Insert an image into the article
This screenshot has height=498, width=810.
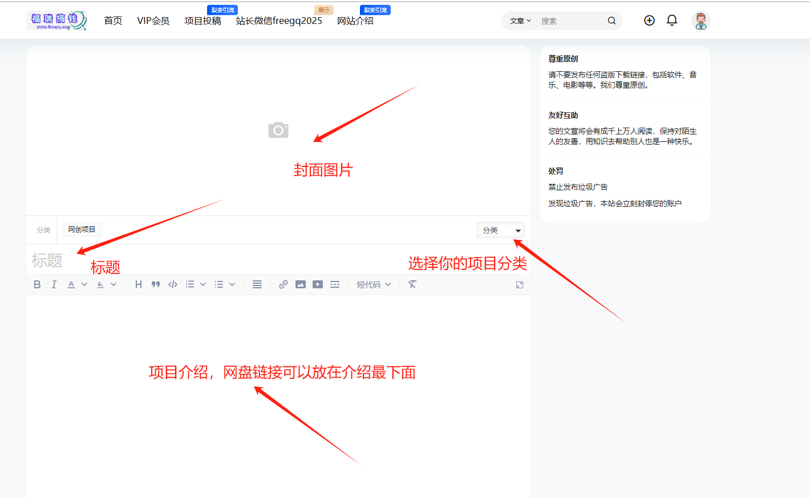click(301, 284)
